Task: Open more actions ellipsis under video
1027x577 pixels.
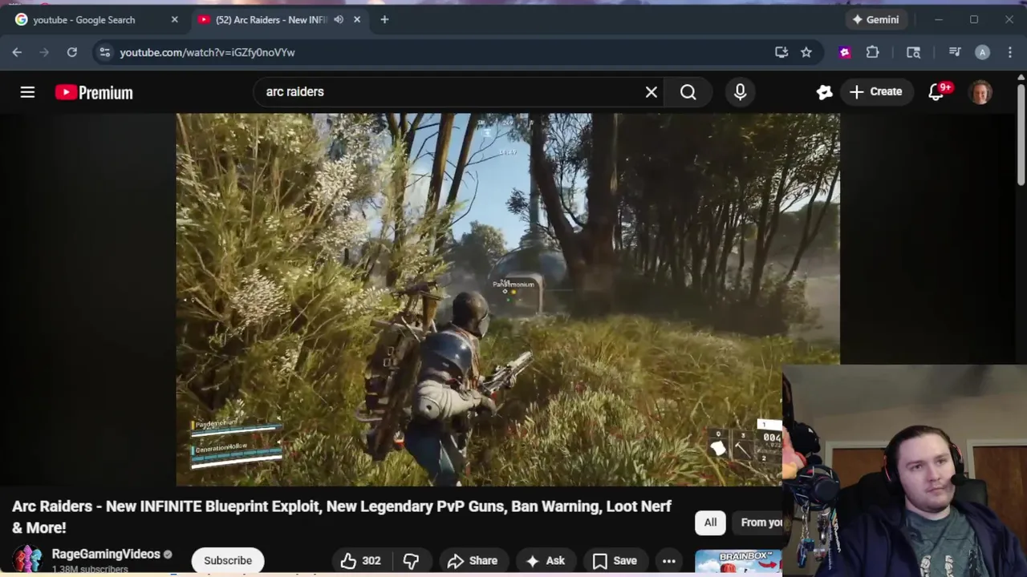Action: [x=668, y=561]
